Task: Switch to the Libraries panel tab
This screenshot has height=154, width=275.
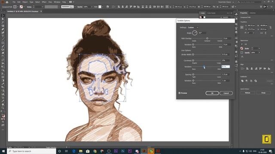Action: tap(253, 13)
